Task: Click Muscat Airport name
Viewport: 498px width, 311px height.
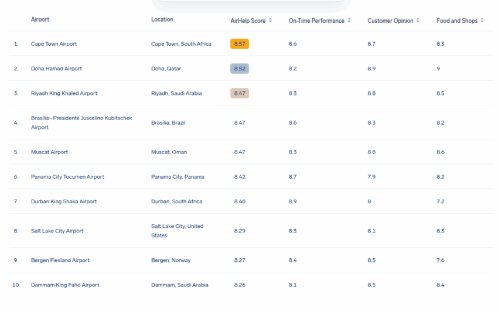Action: pyautogui.click(x=49, y=152)
